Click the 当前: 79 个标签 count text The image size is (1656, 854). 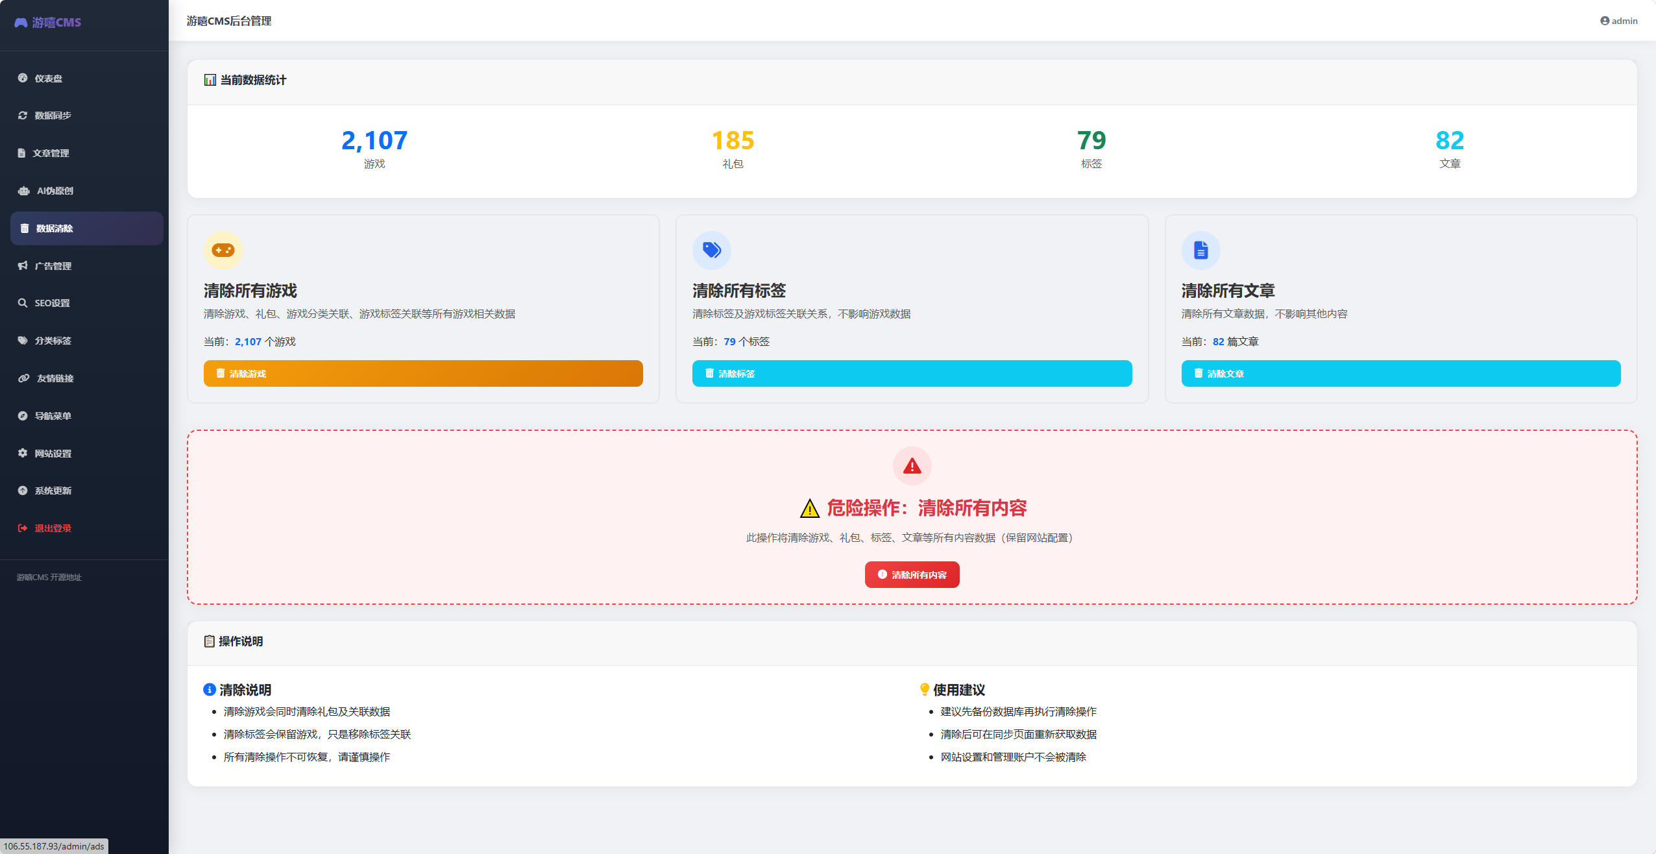(731, 342)
